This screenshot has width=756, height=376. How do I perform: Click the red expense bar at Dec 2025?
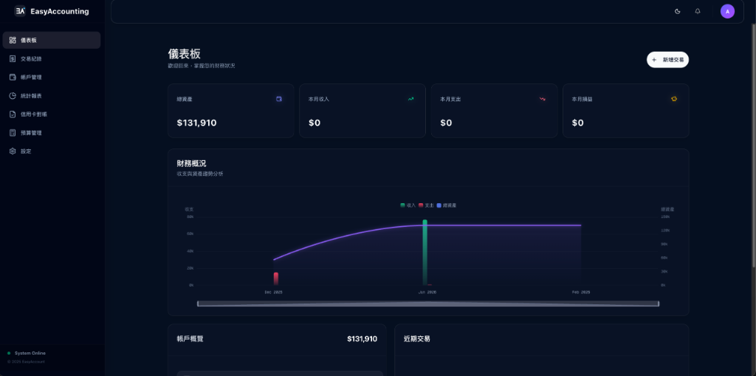coord(276,278)
